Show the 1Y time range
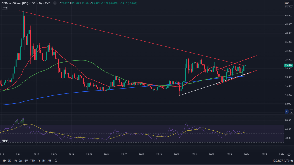 [38, 160]
